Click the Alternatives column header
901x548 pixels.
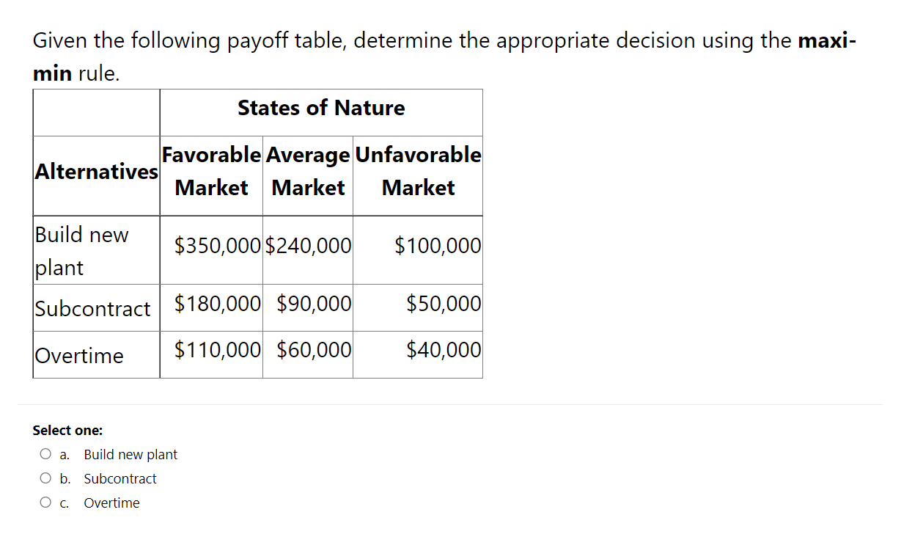pyautogui.click(x=96, y=172)
